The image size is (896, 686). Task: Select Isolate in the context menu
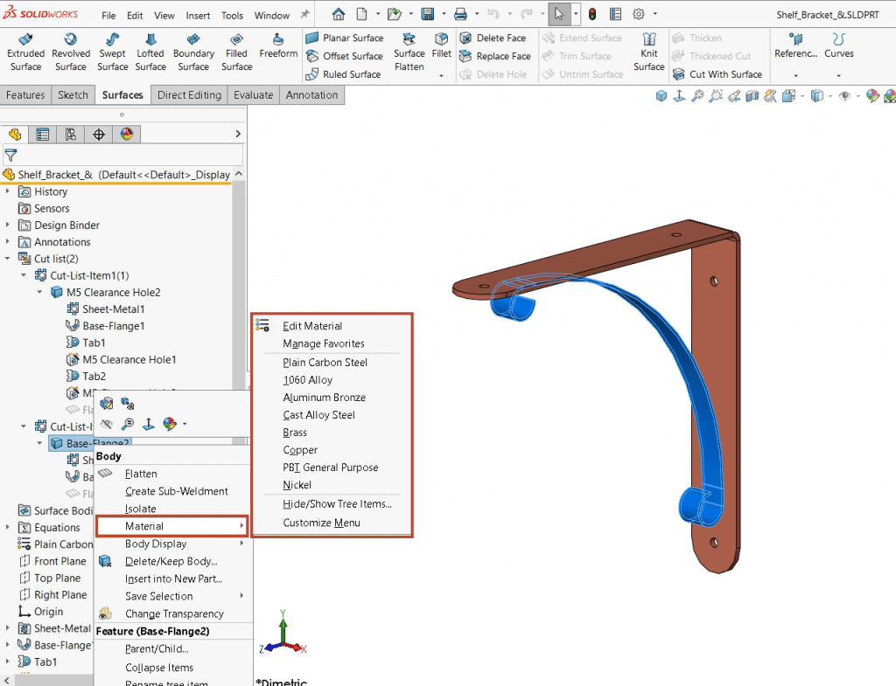pyautogui.click(x=140, y=509)
